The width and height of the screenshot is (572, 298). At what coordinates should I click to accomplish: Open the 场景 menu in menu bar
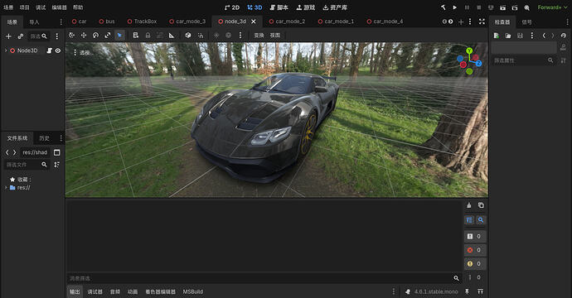(8, 7)
